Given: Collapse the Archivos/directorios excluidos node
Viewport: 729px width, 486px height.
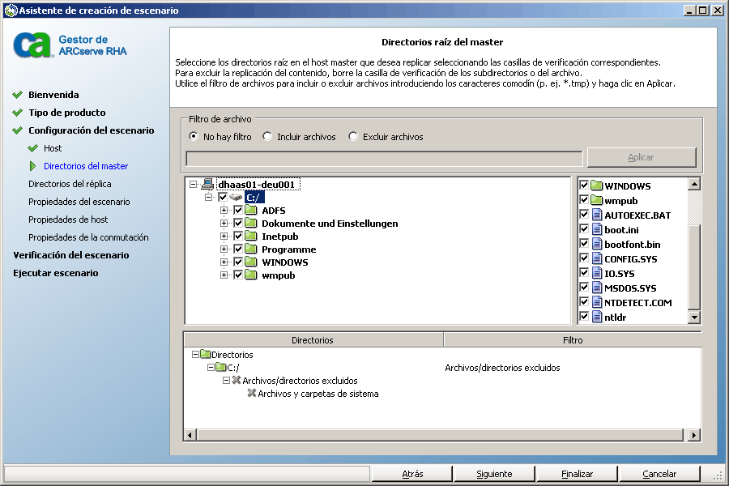Looking at the screenshot, I should coord(227,381).
